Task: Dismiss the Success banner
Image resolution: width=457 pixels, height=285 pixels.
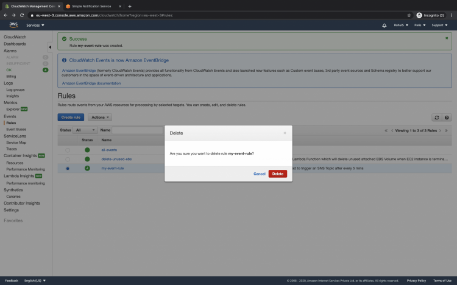Action: tap(447, 38)
